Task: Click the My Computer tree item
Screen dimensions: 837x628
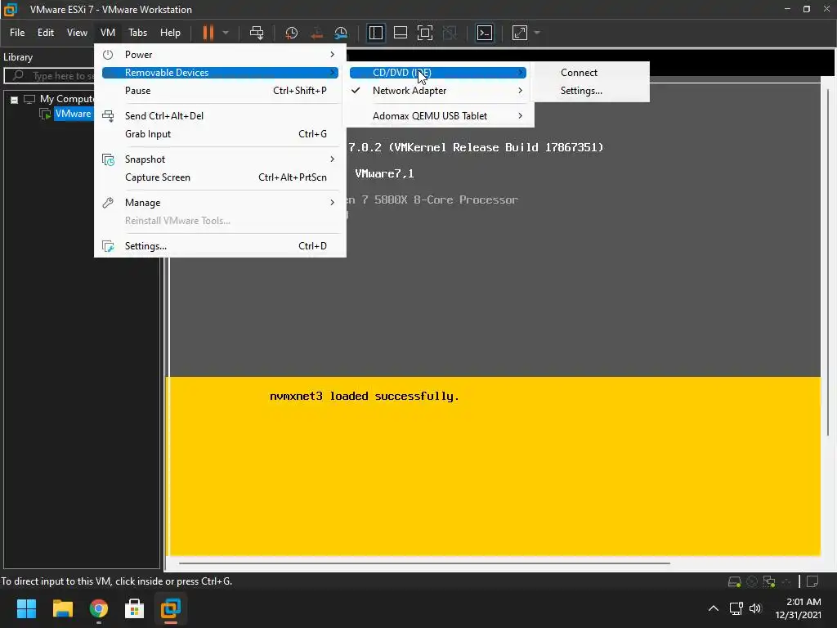Action: 67,99
